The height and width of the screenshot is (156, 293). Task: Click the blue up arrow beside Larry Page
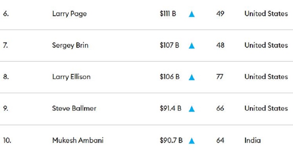pyautogui.click(x=191, y=14)
